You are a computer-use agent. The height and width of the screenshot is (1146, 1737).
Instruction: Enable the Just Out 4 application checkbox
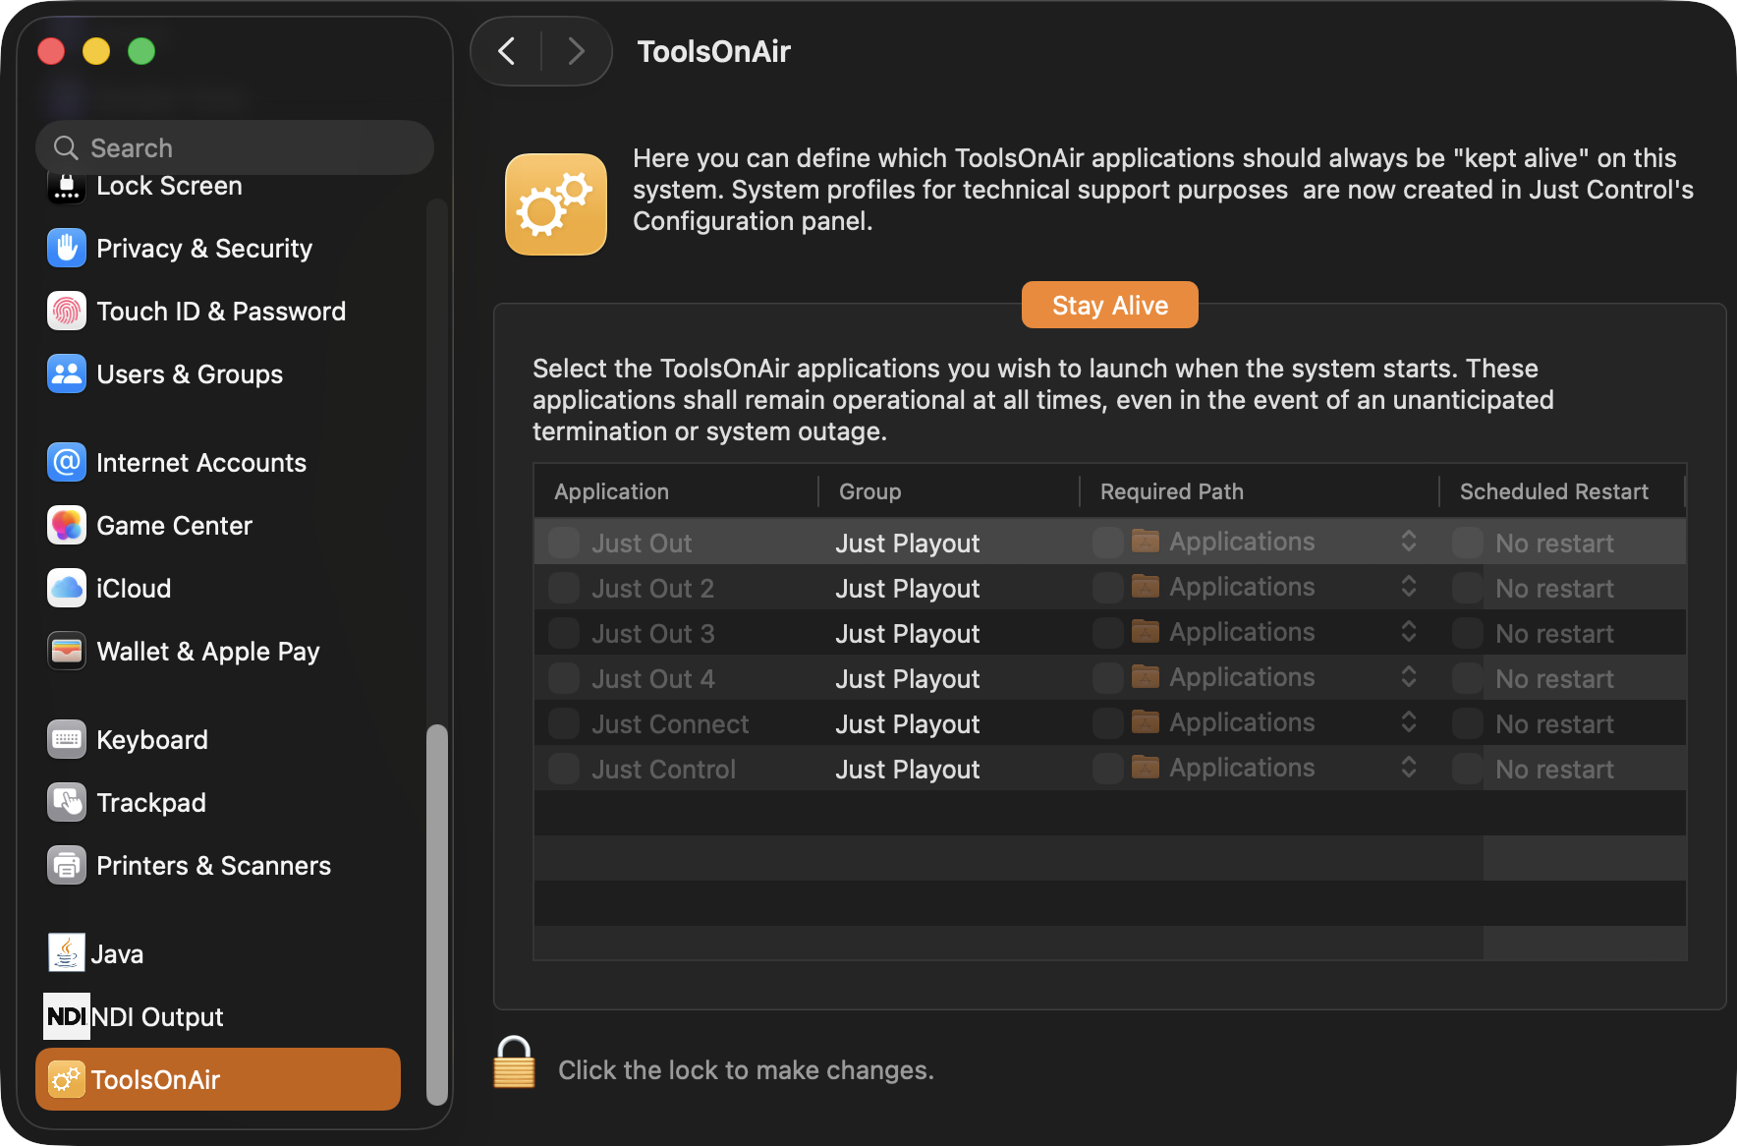564,678
